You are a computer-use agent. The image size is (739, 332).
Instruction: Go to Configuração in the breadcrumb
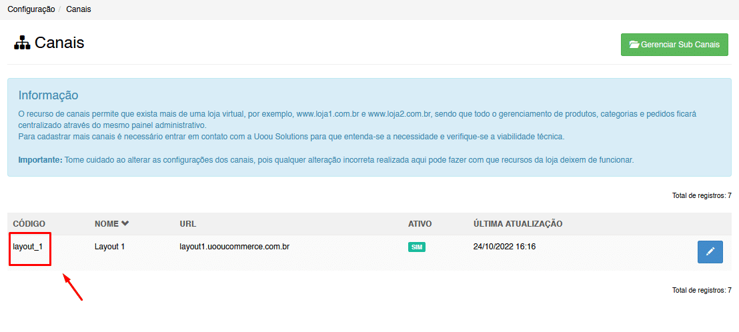31,9
